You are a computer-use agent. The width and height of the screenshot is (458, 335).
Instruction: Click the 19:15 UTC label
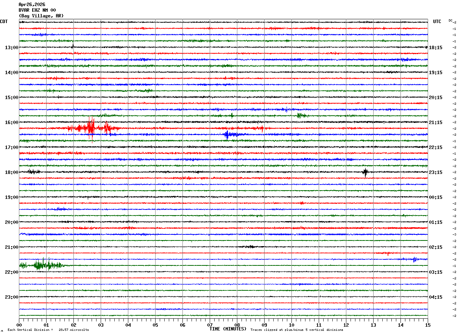[x=436, y=73]
